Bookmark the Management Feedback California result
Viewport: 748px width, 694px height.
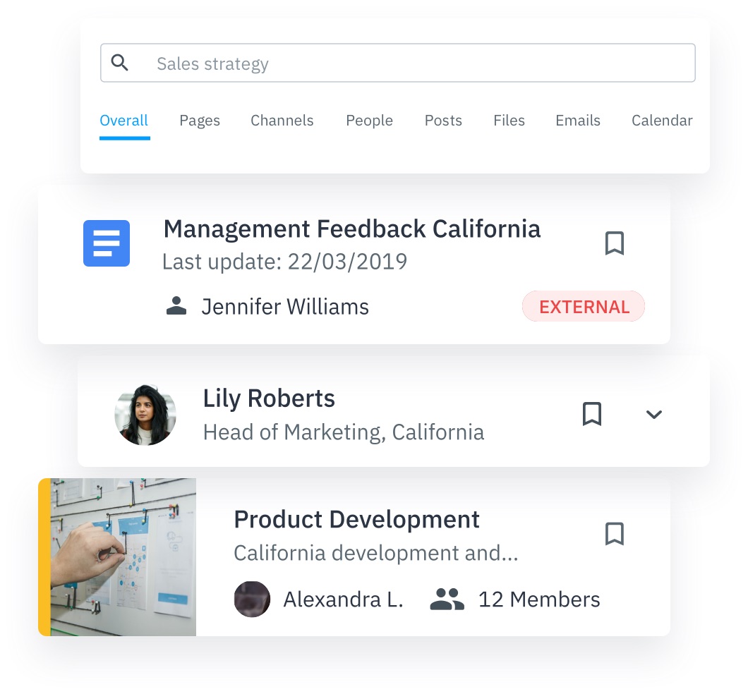(615, 243)
